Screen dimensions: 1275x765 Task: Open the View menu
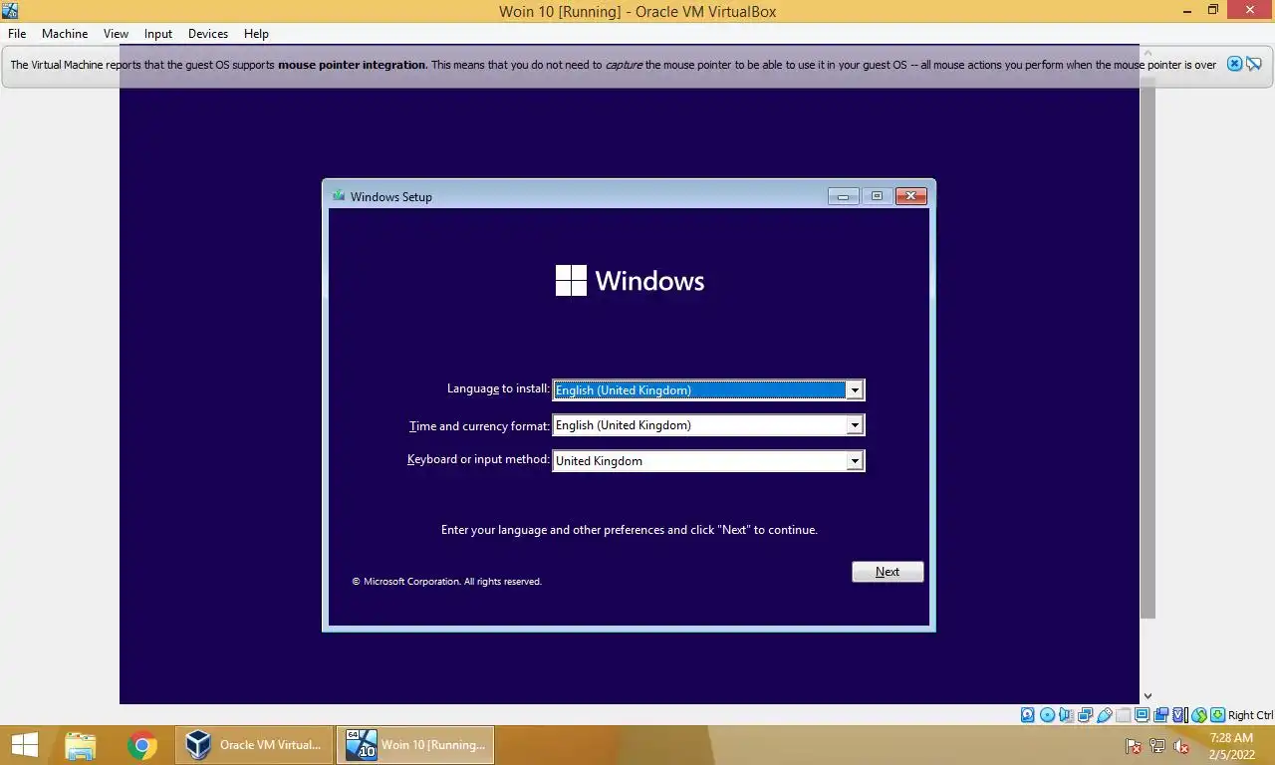[x=116, y=33]
